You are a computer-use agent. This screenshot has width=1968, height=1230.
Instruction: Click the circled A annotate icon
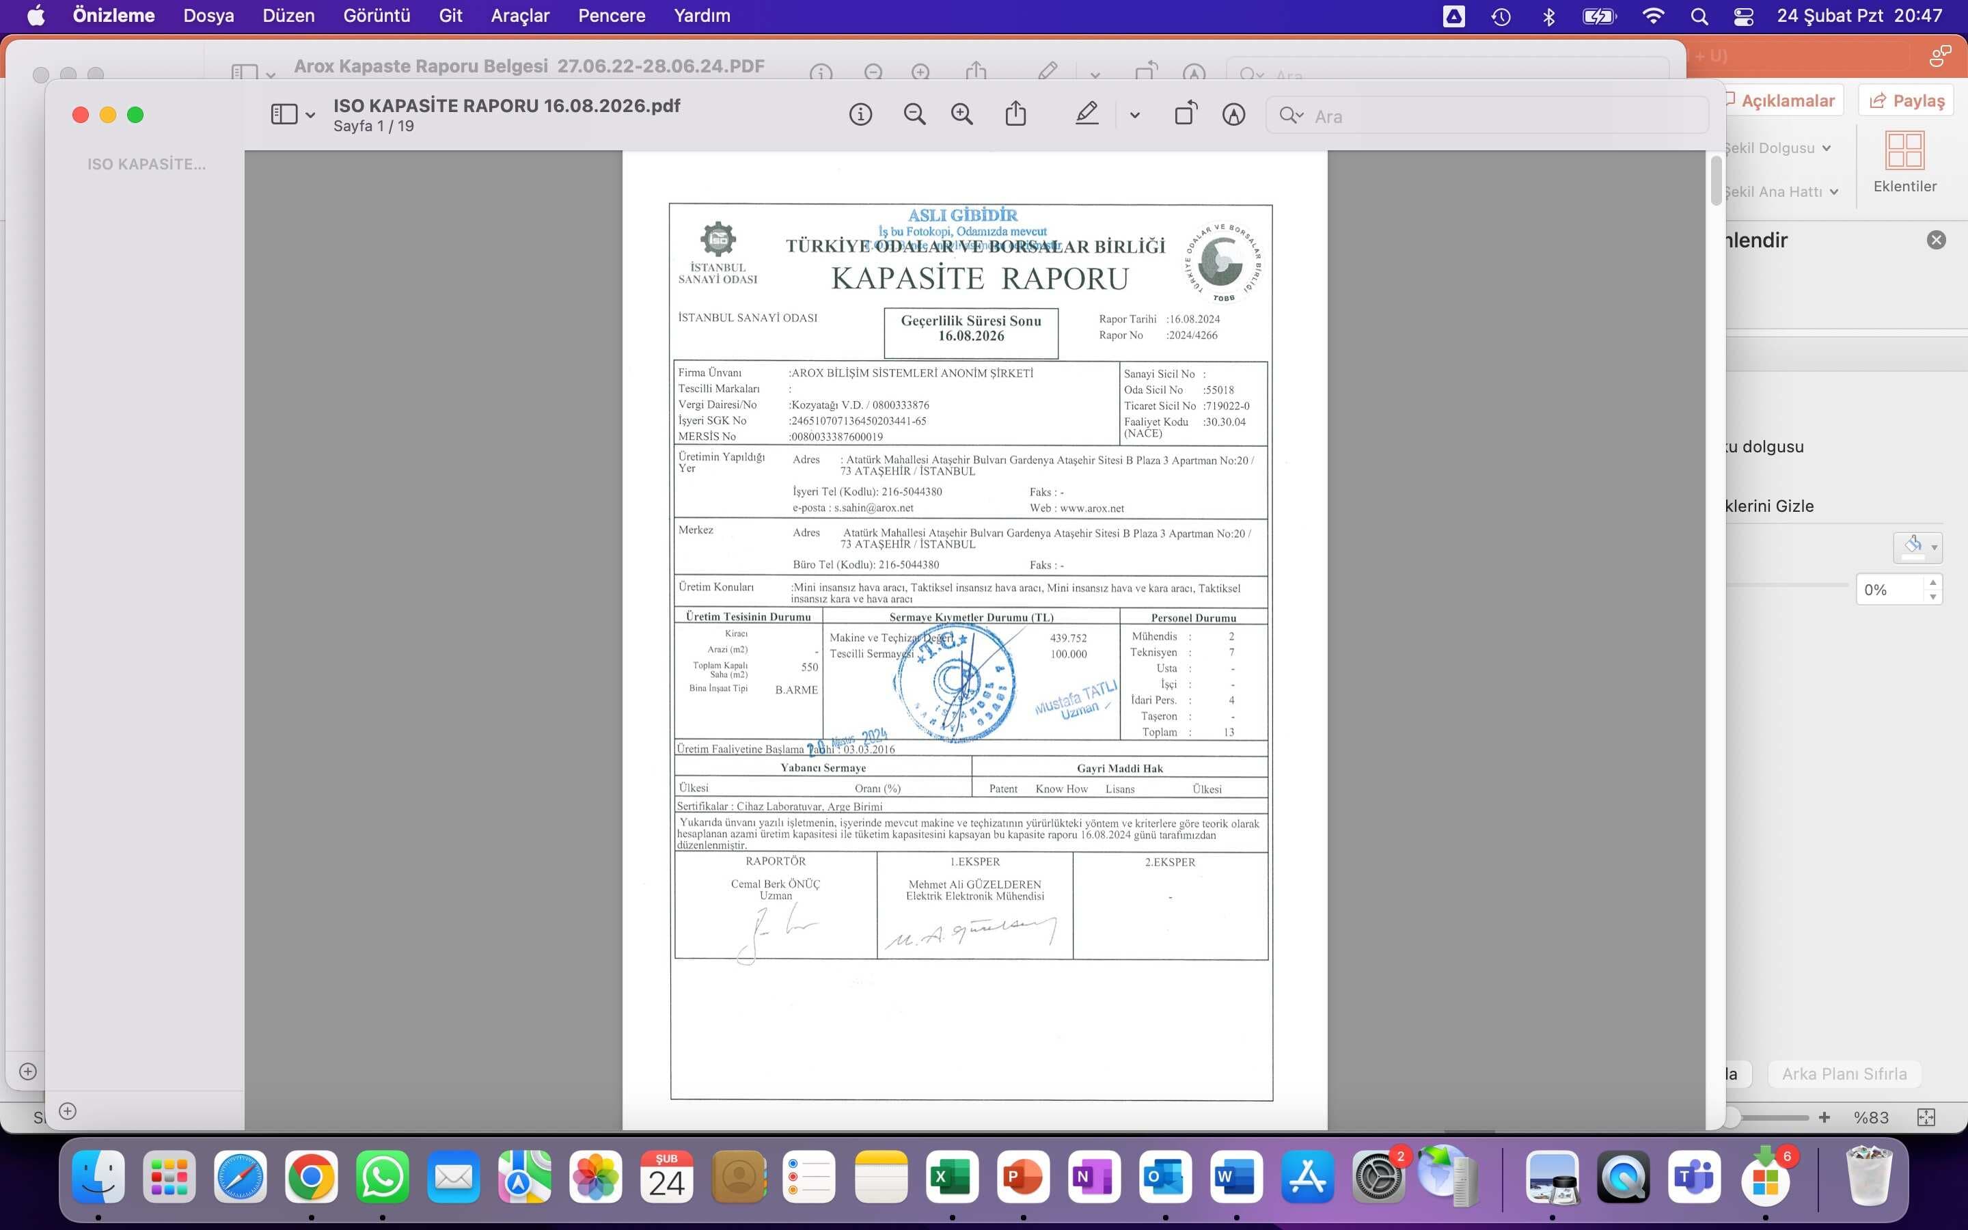click(1233, 115)
